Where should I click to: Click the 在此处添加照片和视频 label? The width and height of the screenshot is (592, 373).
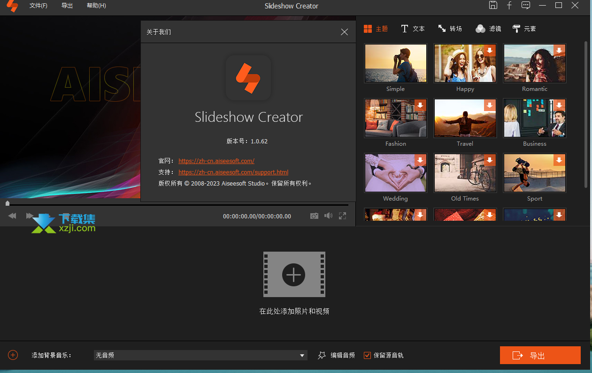pos(294,311)
